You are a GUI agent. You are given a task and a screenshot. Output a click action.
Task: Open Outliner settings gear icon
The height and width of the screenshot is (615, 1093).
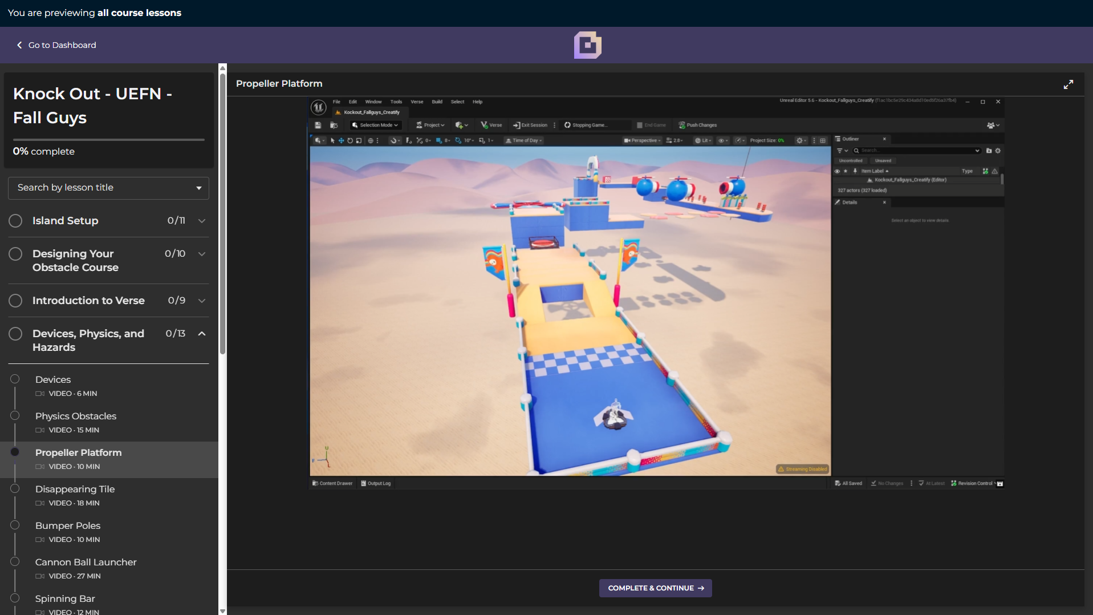(998, 151)
